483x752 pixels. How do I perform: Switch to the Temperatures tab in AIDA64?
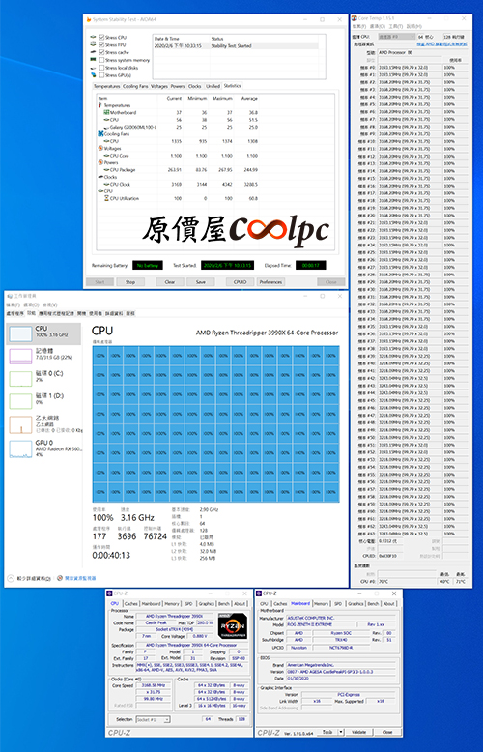pyautogui.click(x=106, y=86)
